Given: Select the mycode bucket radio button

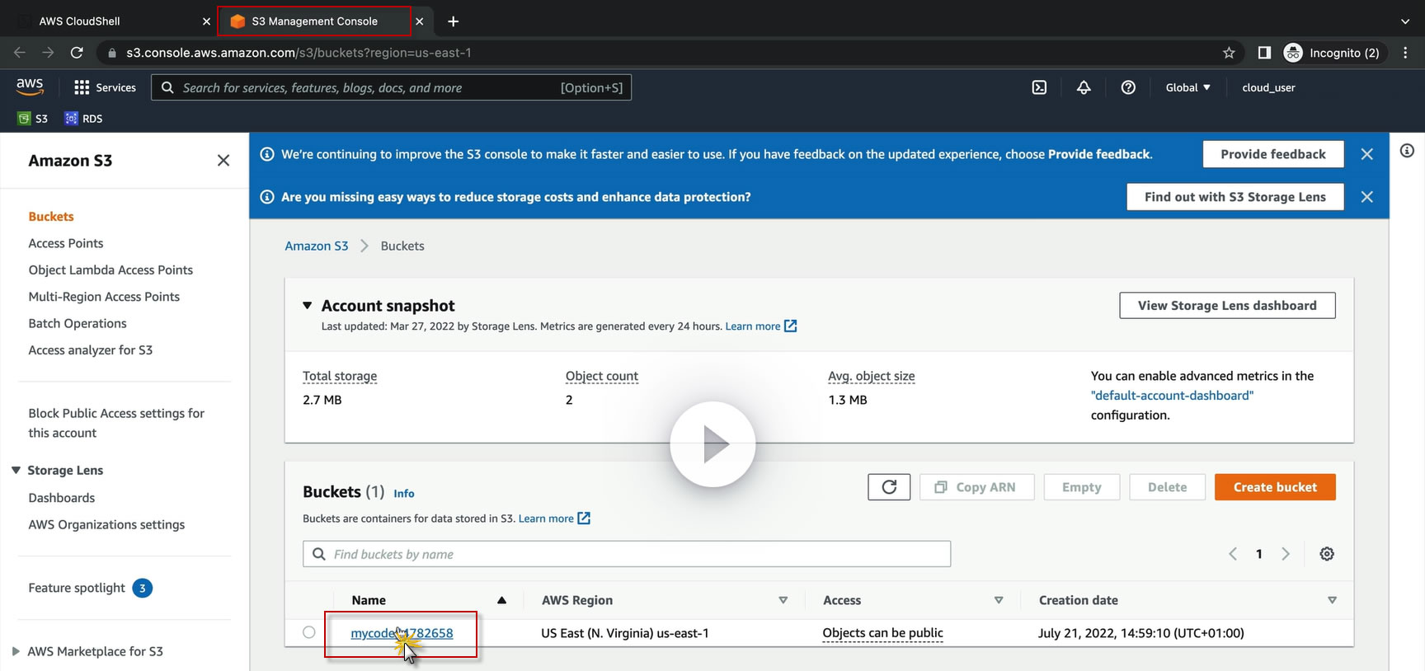Looking at the screenshot, I should pyautogui.click(x=308, y=632).
